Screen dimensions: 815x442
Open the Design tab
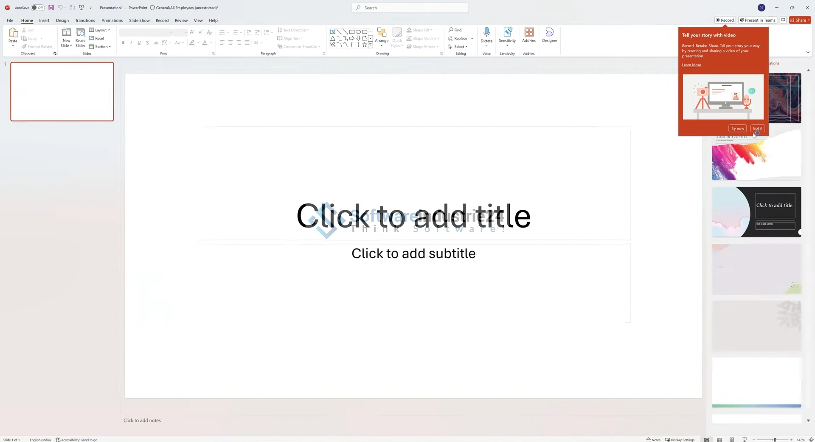coord(62,20)
